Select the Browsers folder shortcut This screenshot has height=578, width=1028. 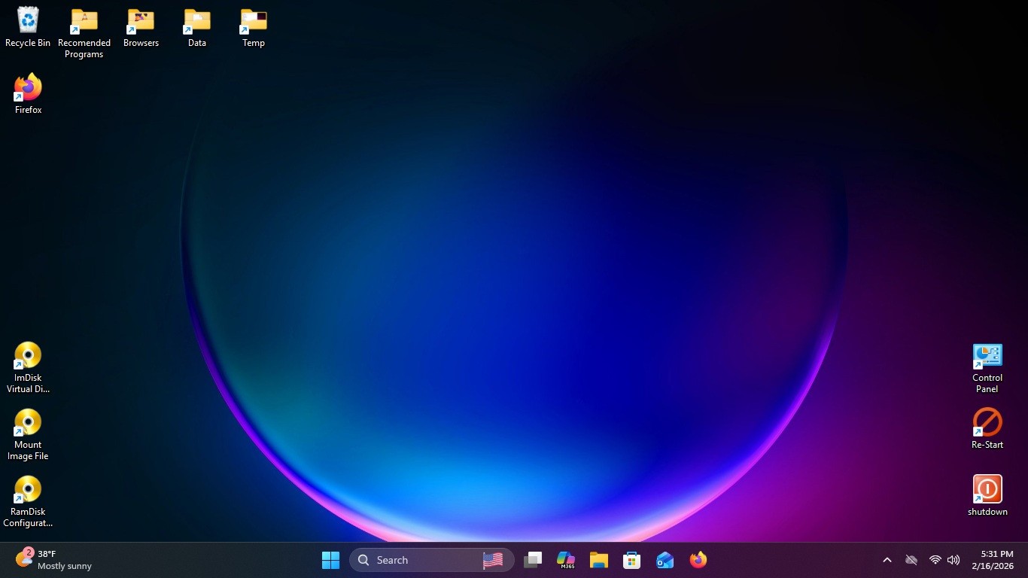pos(141,28)
